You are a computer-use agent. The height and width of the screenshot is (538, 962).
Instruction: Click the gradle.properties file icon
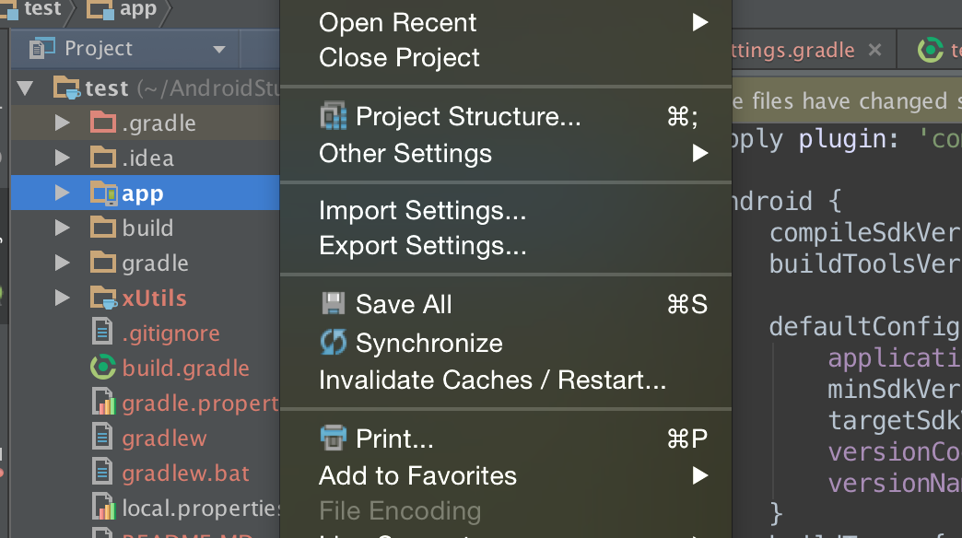coord(103,403)
